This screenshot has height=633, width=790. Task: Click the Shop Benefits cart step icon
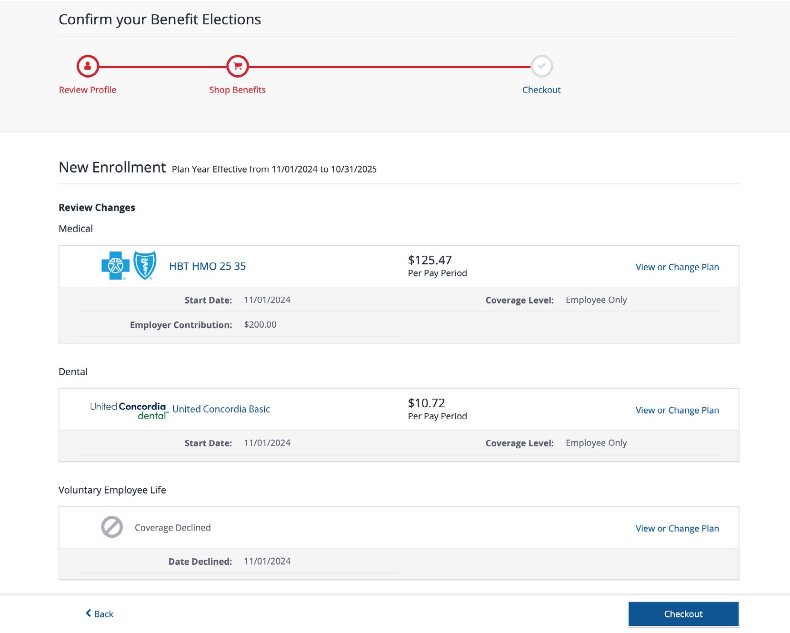coord(238,66)
